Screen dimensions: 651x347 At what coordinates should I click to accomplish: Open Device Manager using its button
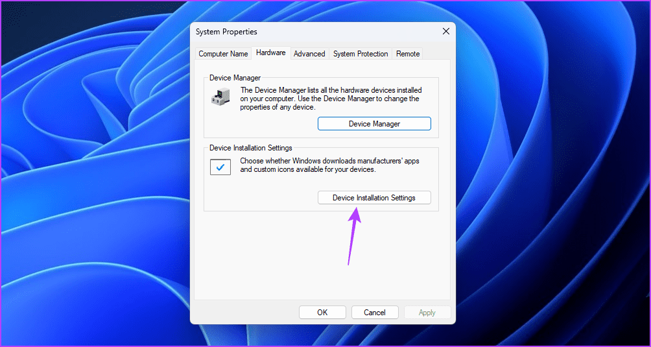pos(374,124)
